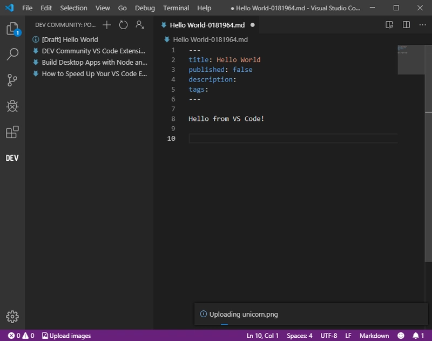Open the Explorer view in activity bar
Image resolution: width=432 pixels, height=341 pixels.
tap(12, 29)
